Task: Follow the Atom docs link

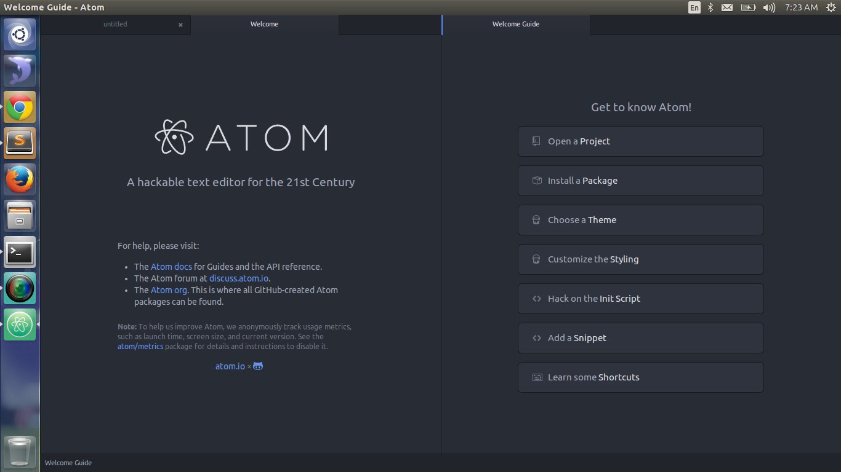Action: [x=171, y=267]
